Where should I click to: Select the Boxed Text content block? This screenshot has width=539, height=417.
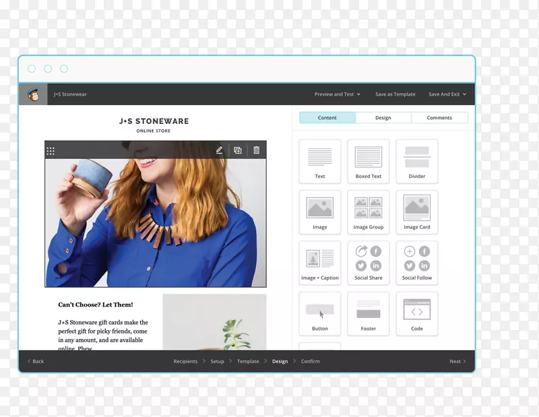pos(368,162)
